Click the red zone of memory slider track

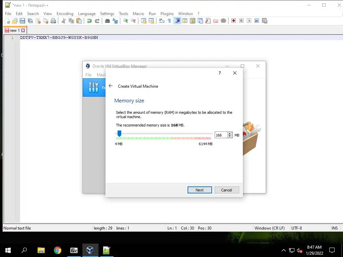[x=203, y=138]
